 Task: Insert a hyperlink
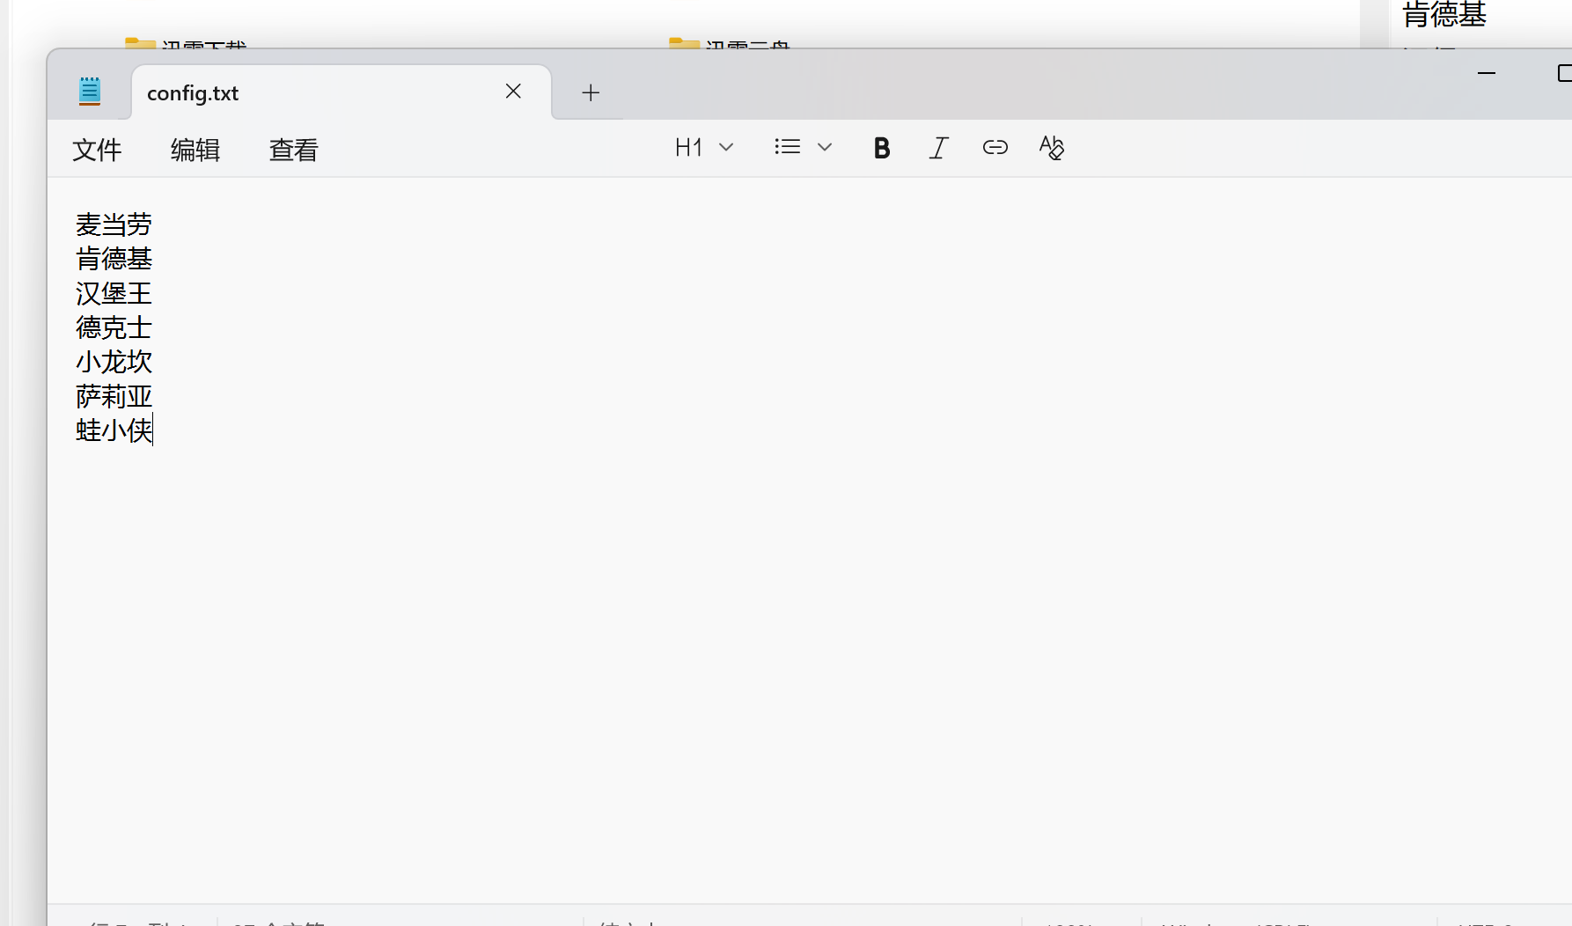pyautogui.click(x=995, y=148)
